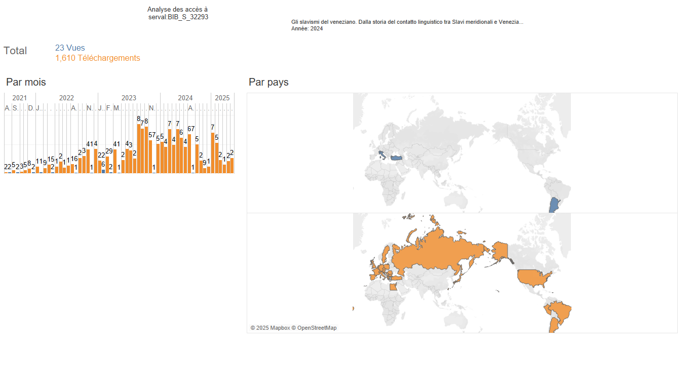Select Egypt on the downloads map
Screen dimensions: 692x389
(x=393, y=288)
